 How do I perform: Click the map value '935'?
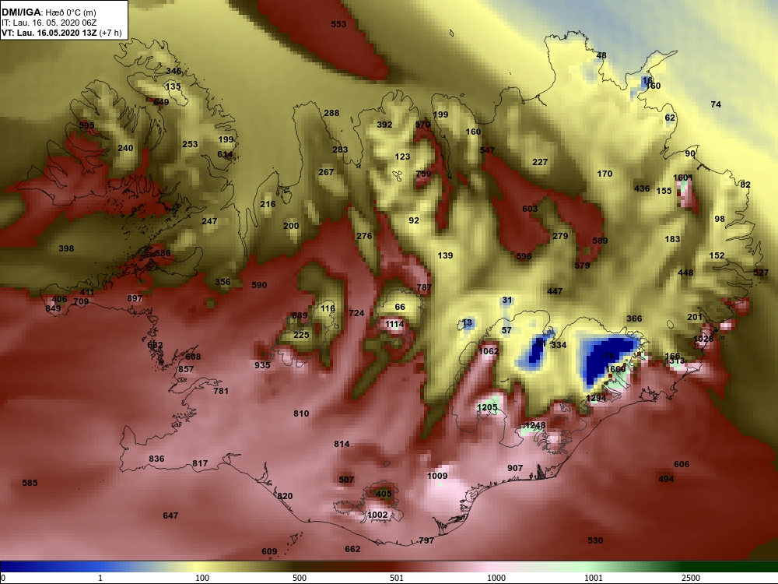[262, 365]
